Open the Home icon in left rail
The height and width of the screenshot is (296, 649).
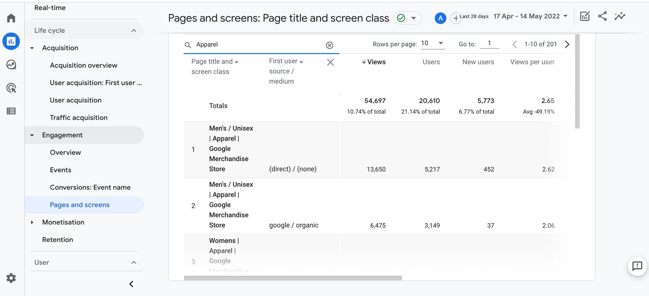pos(11,18)
